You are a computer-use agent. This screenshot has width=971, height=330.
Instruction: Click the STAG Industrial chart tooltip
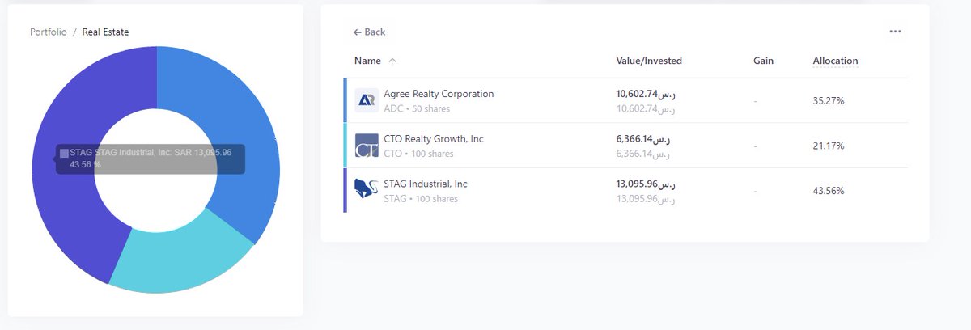150,159
